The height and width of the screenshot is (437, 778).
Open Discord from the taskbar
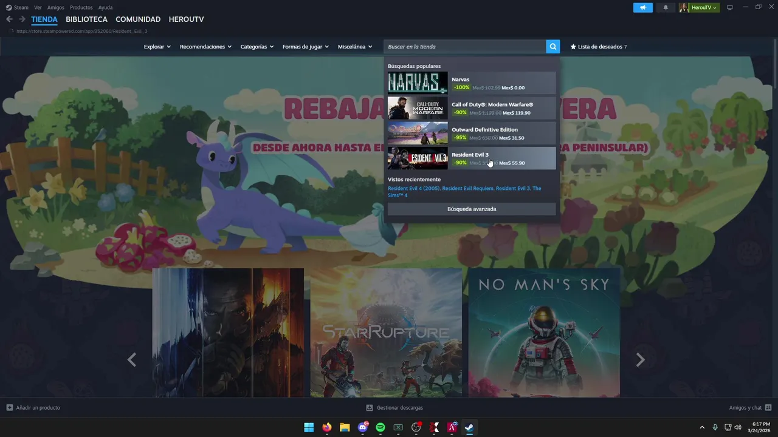pyautogui.click(x=363, y=427)
